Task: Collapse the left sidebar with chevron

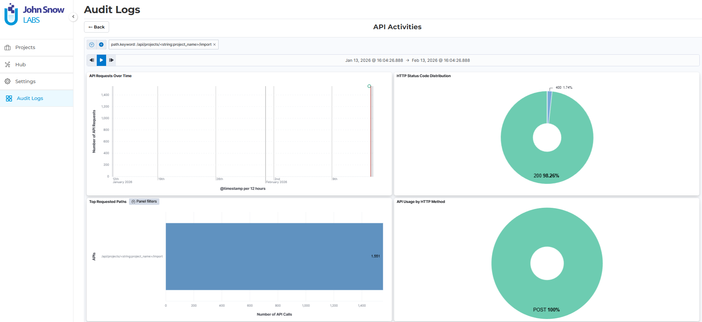Action: (73, 16)
